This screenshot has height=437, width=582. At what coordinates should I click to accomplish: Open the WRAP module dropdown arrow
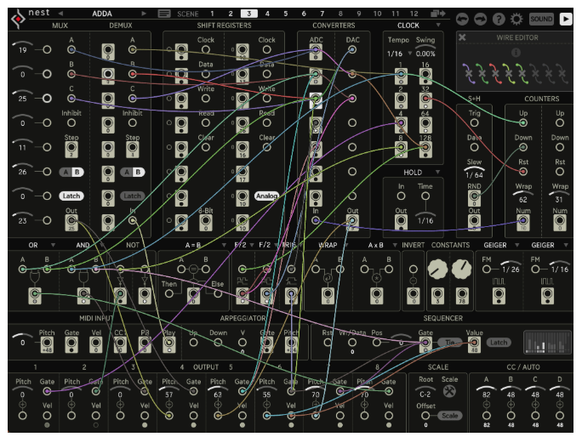(x=346, y=245)
